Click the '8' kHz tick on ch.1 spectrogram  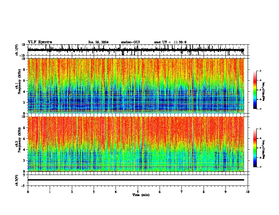click(x=25, y=70)
